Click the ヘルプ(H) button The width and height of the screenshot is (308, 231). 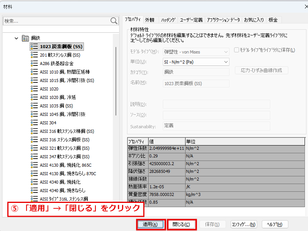[275, 224]
